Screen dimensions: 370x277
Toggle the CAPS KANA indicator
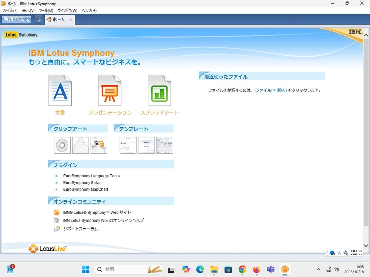354,253
